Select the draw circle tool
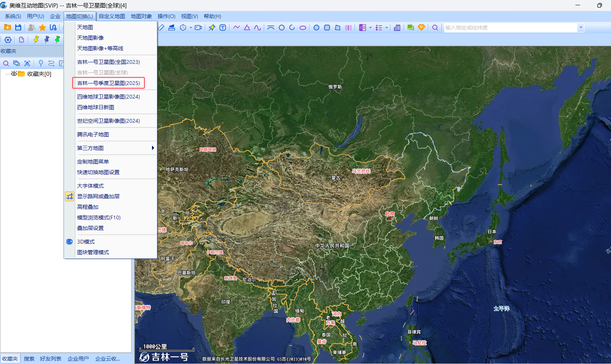This screenshot has height=364, width=611. pyautogui.click(x=282, y=28)
